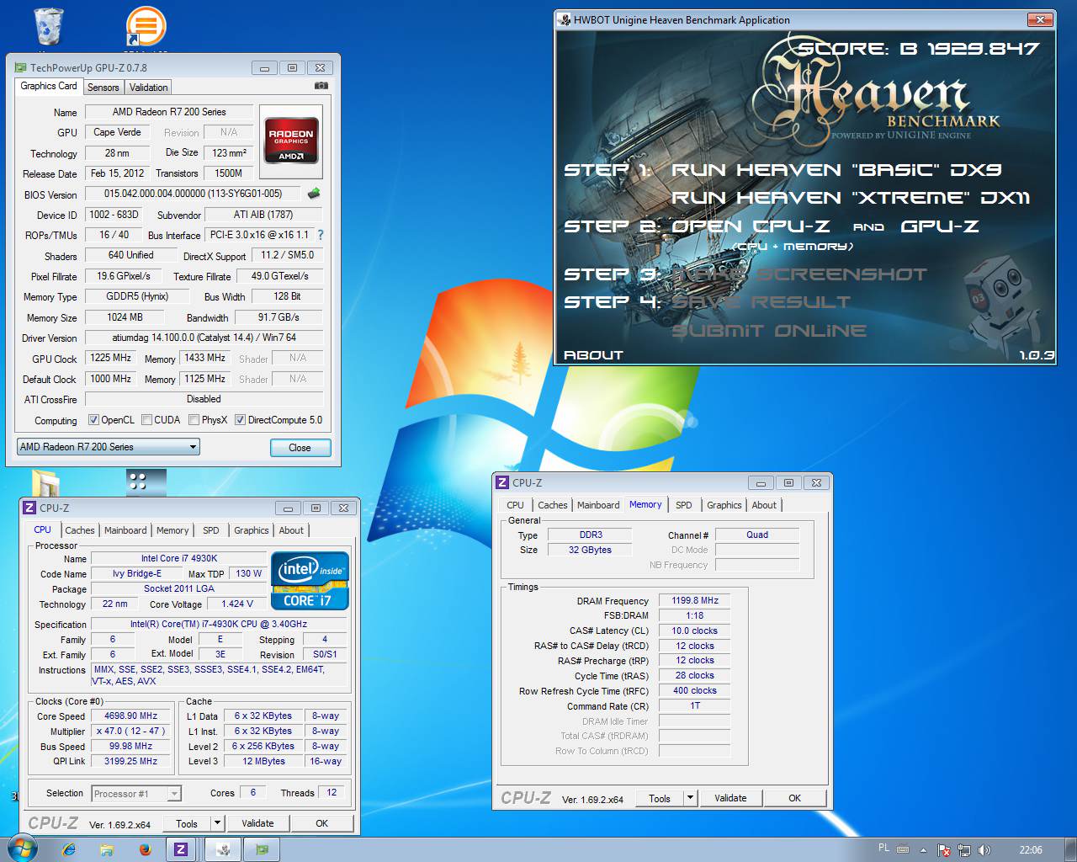Click the Intel Core i7 logo in CPU-Z
The image size is (1077, 862).
click(x=310, y=580)
